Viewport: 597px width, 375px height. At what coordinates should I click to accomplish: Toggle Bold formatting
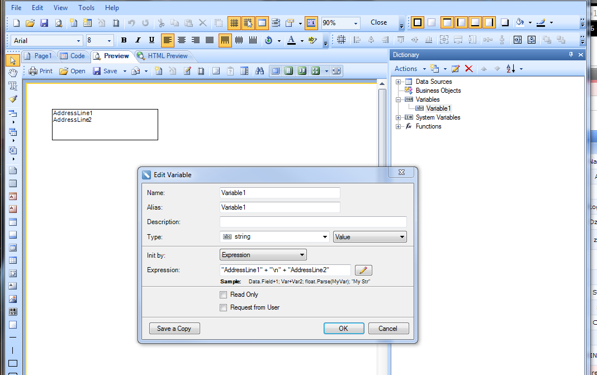pos(124,40)
